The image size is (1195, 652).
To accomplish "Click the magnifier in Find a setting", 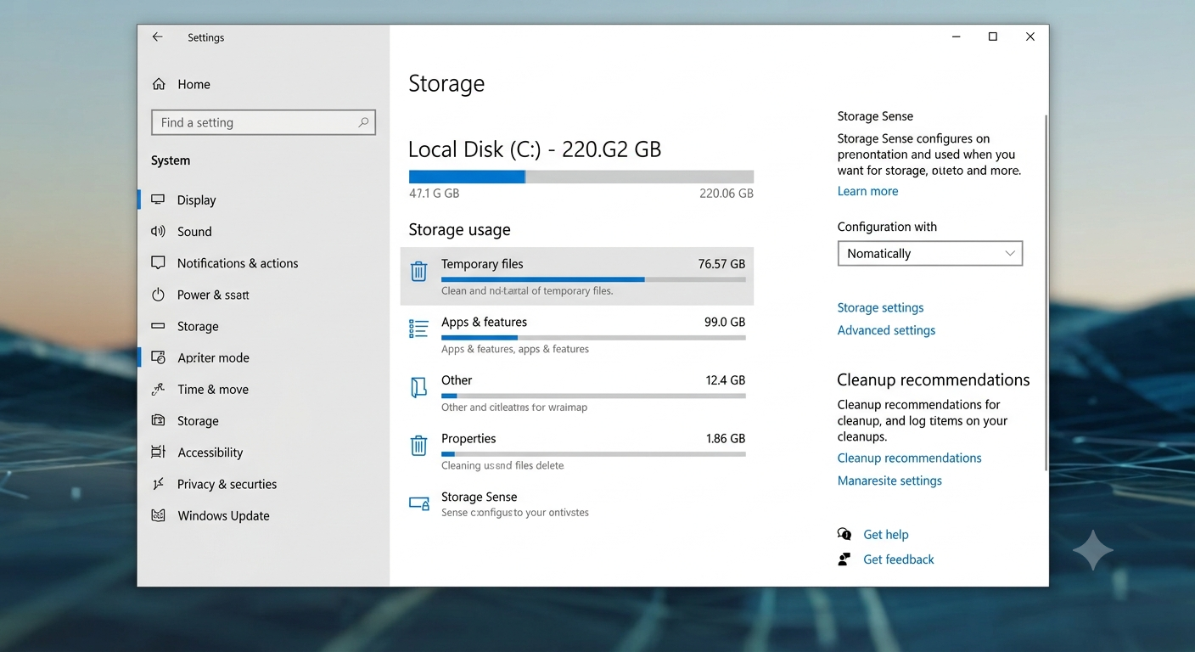I will [363, 122].
